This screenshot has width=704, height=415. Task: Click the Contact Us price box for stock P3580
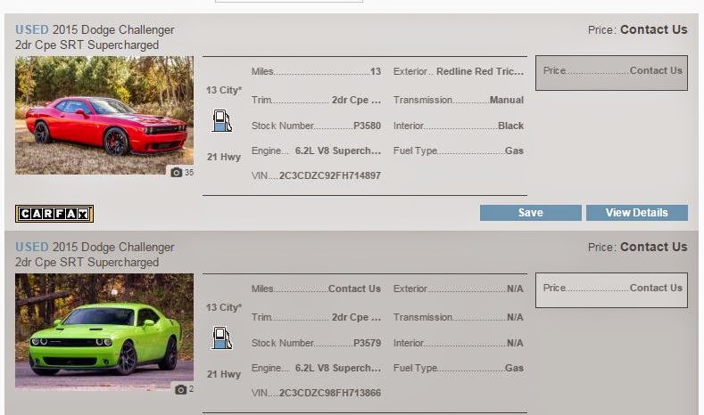tap(611, 73)
